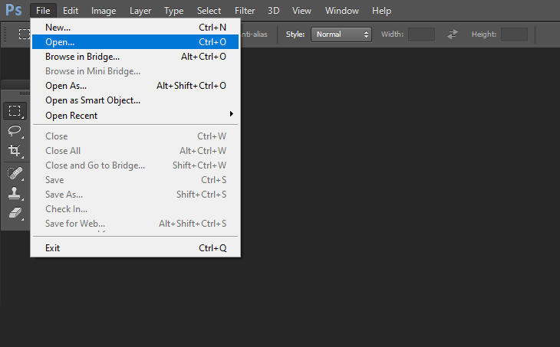Screen dimensions: 560x347
Task: Select the Eraser tool
Action: (x=15, y=213)
